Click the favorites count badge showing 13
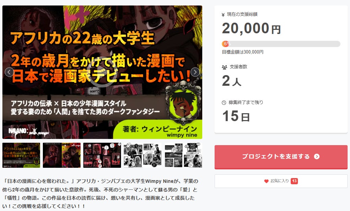Screen dimensions: 350x211 (x=294, y=181)
